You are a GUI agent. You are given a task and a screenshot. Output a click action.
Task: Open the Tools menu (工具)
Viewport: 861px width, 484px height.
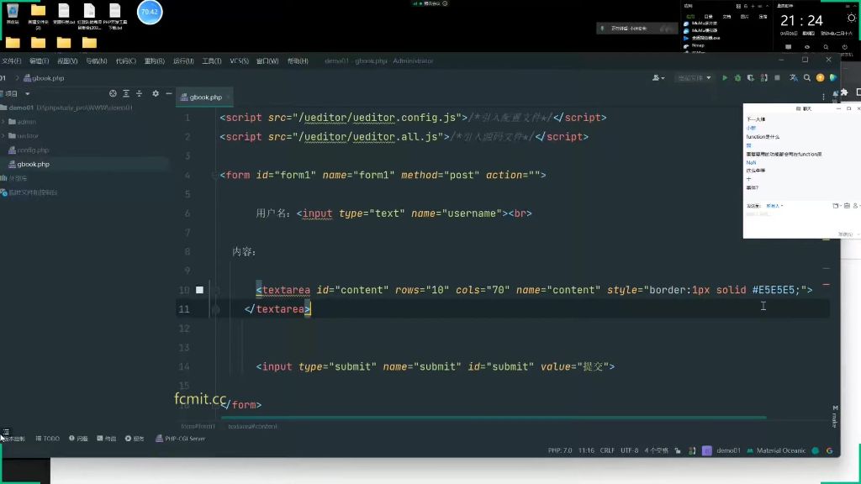pyautogui.click(x=211, y=60)
